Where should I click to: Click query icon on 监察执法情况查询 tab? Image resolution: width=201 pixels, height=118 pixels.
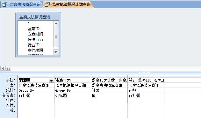(5, 4)
